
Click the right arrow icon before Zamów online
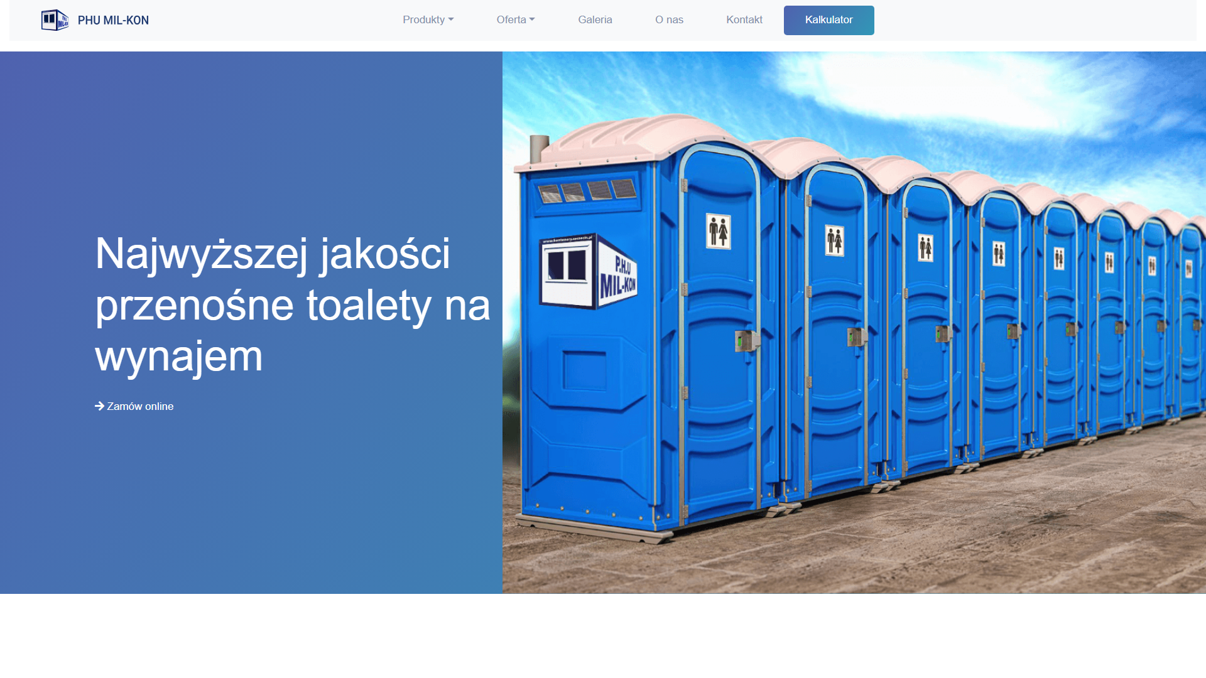(99, 406)
